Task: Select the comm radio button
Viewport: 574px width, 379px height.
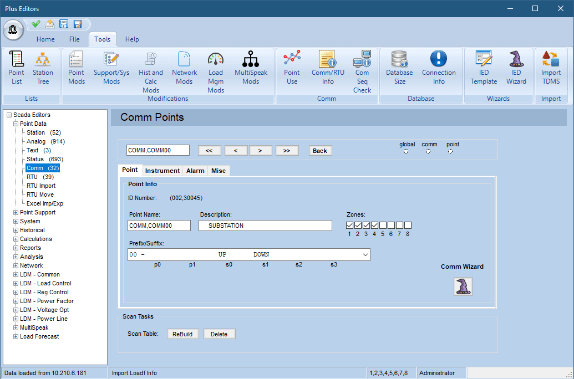Action: (x=428, y=151)
